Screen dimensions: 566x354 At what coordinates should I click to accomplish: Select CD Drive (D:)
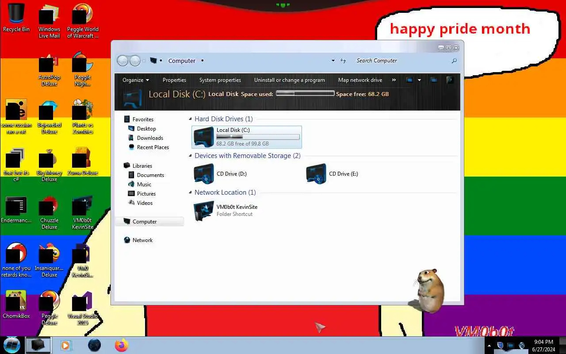click(220, 173)
